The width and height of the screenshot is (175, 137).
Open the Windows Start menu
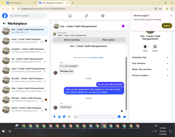(3, 131)
